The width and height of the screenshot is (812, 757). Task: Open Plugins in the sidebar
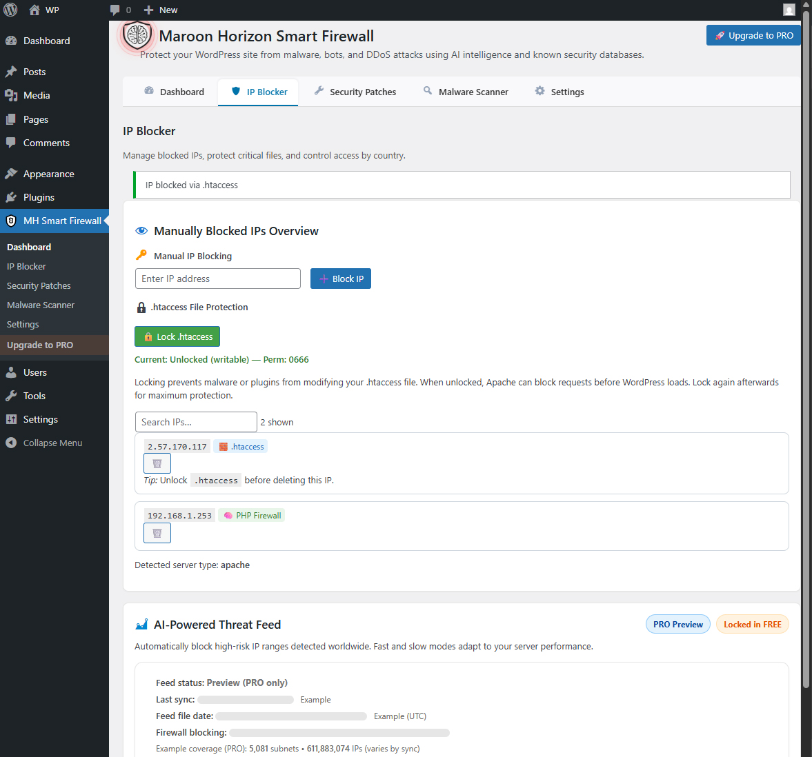[x=55, y=197]
